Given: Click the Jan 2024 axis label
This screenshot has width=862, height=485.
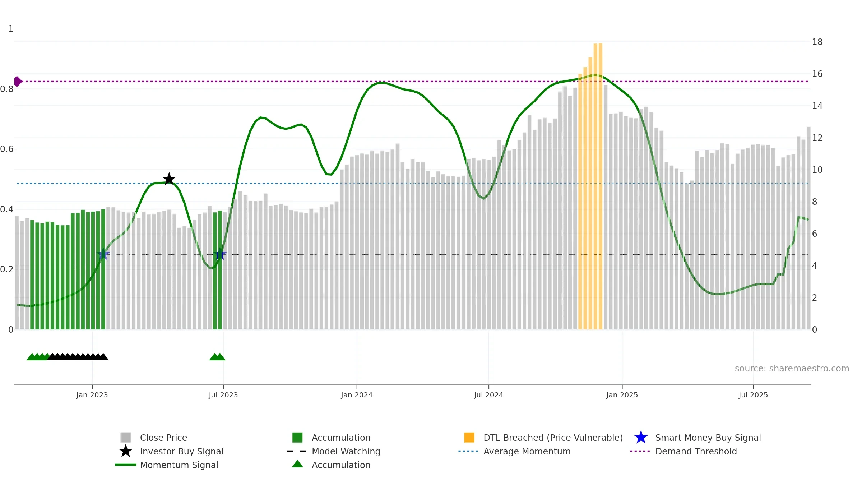Looking at the screenshot, I should coord(357,395).
